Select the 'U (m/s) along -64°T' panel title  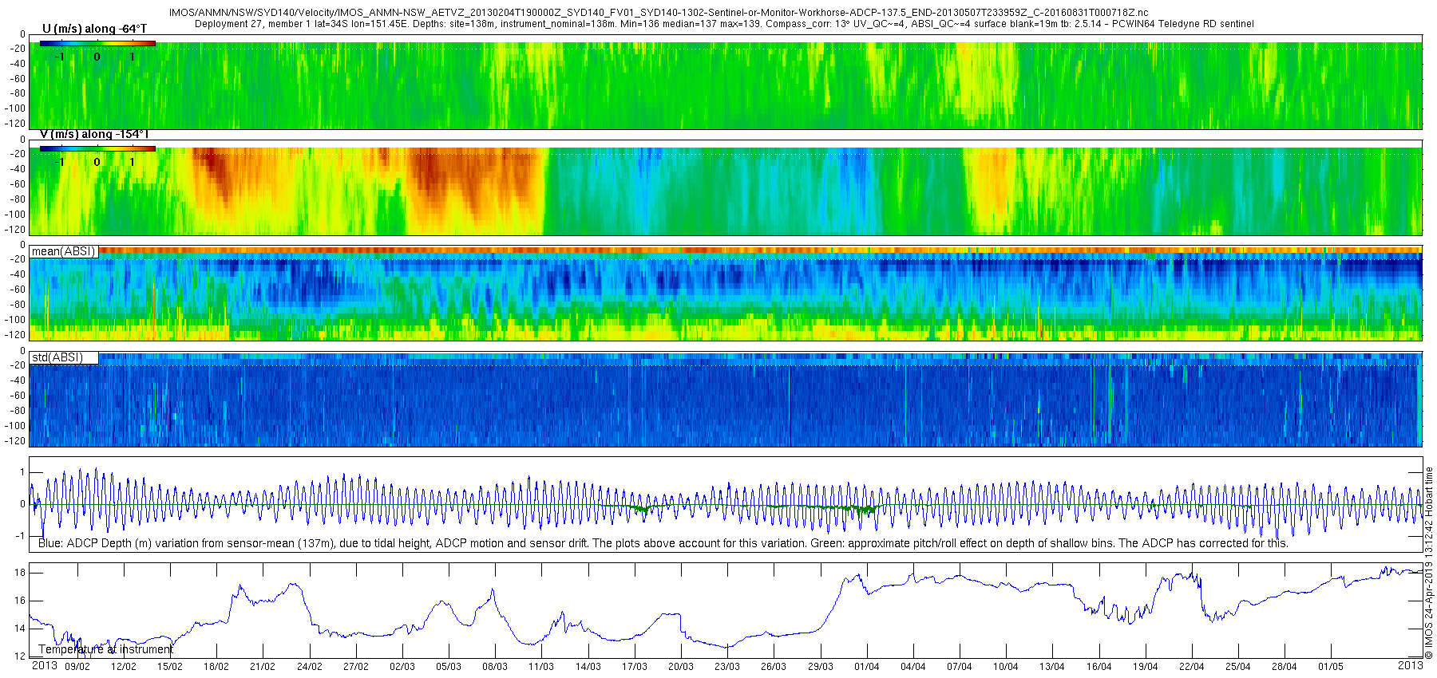point(94,29)
